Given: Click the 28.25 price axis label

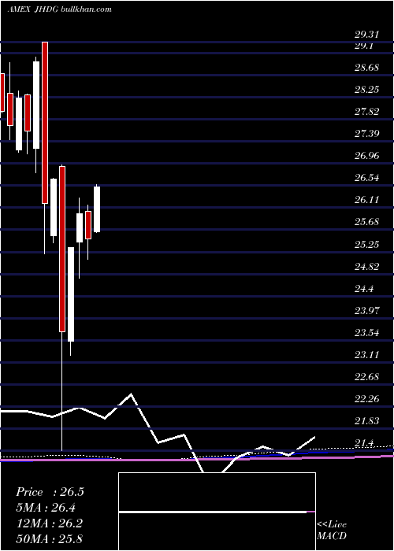Looking at the screenshot, I should [x=366, y=89].
